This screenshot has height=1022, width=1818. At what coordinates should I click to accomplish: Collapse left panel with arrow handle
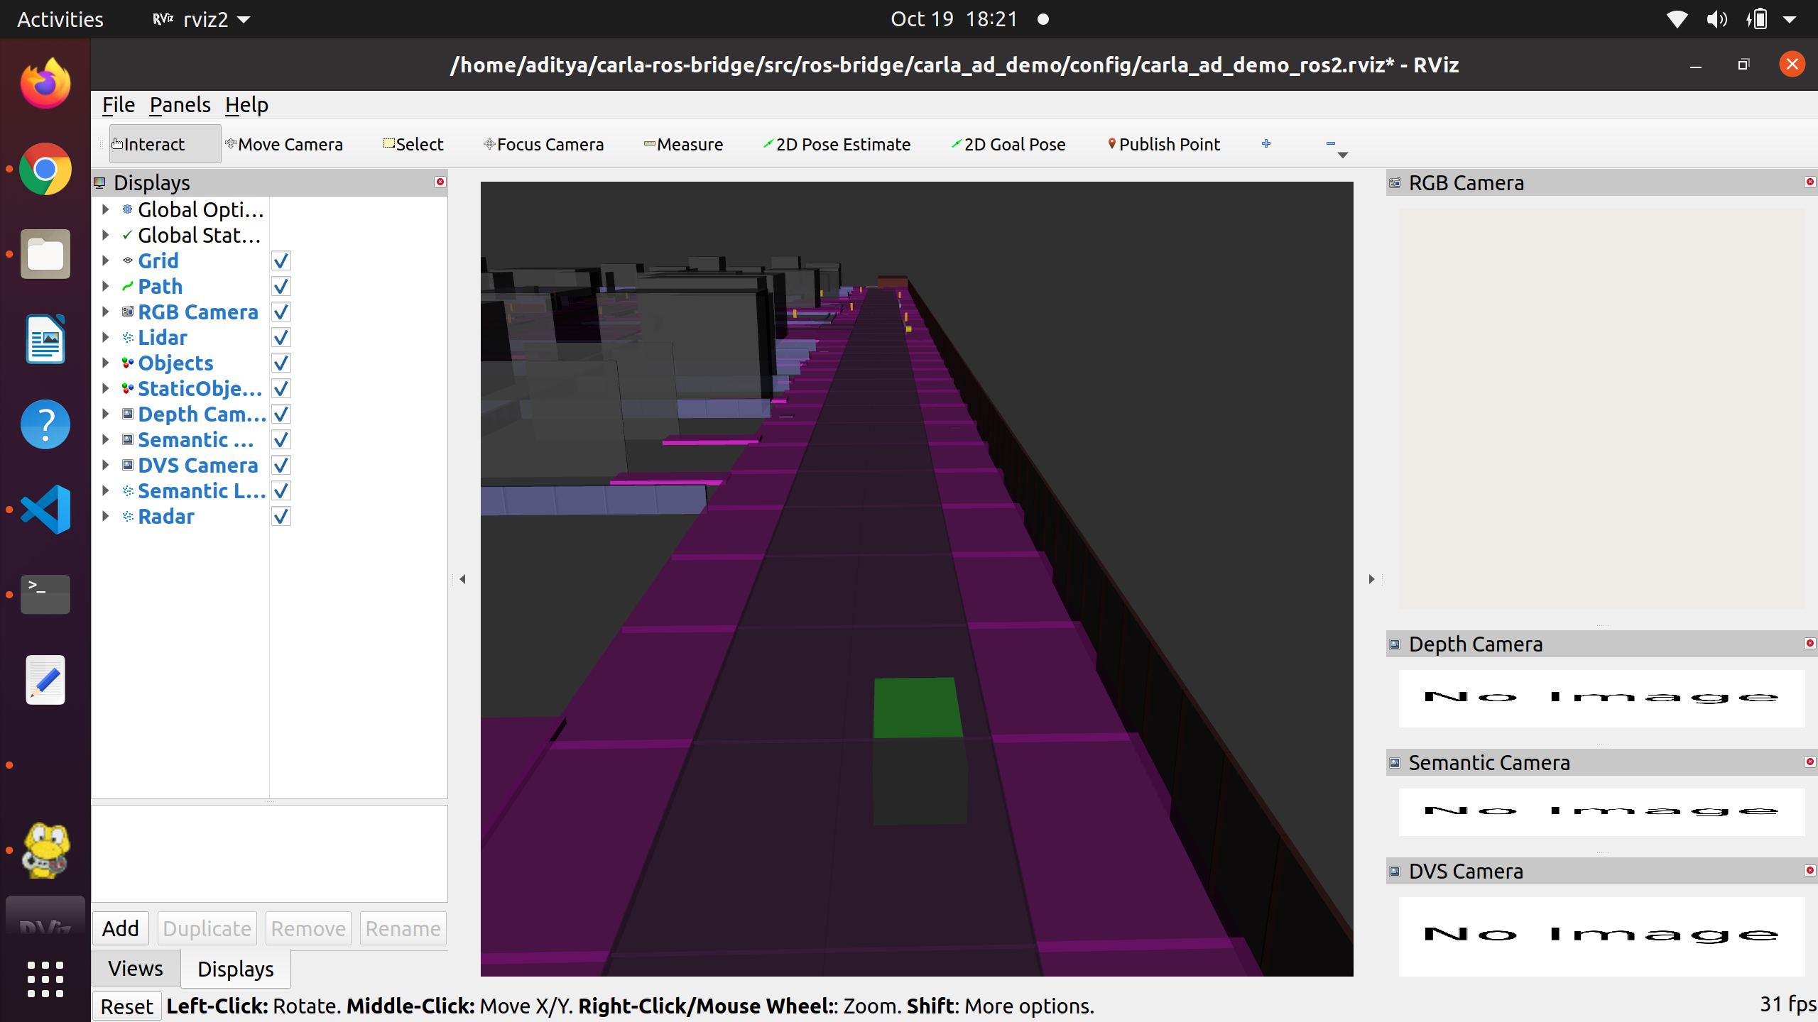(x=462, y=579)
